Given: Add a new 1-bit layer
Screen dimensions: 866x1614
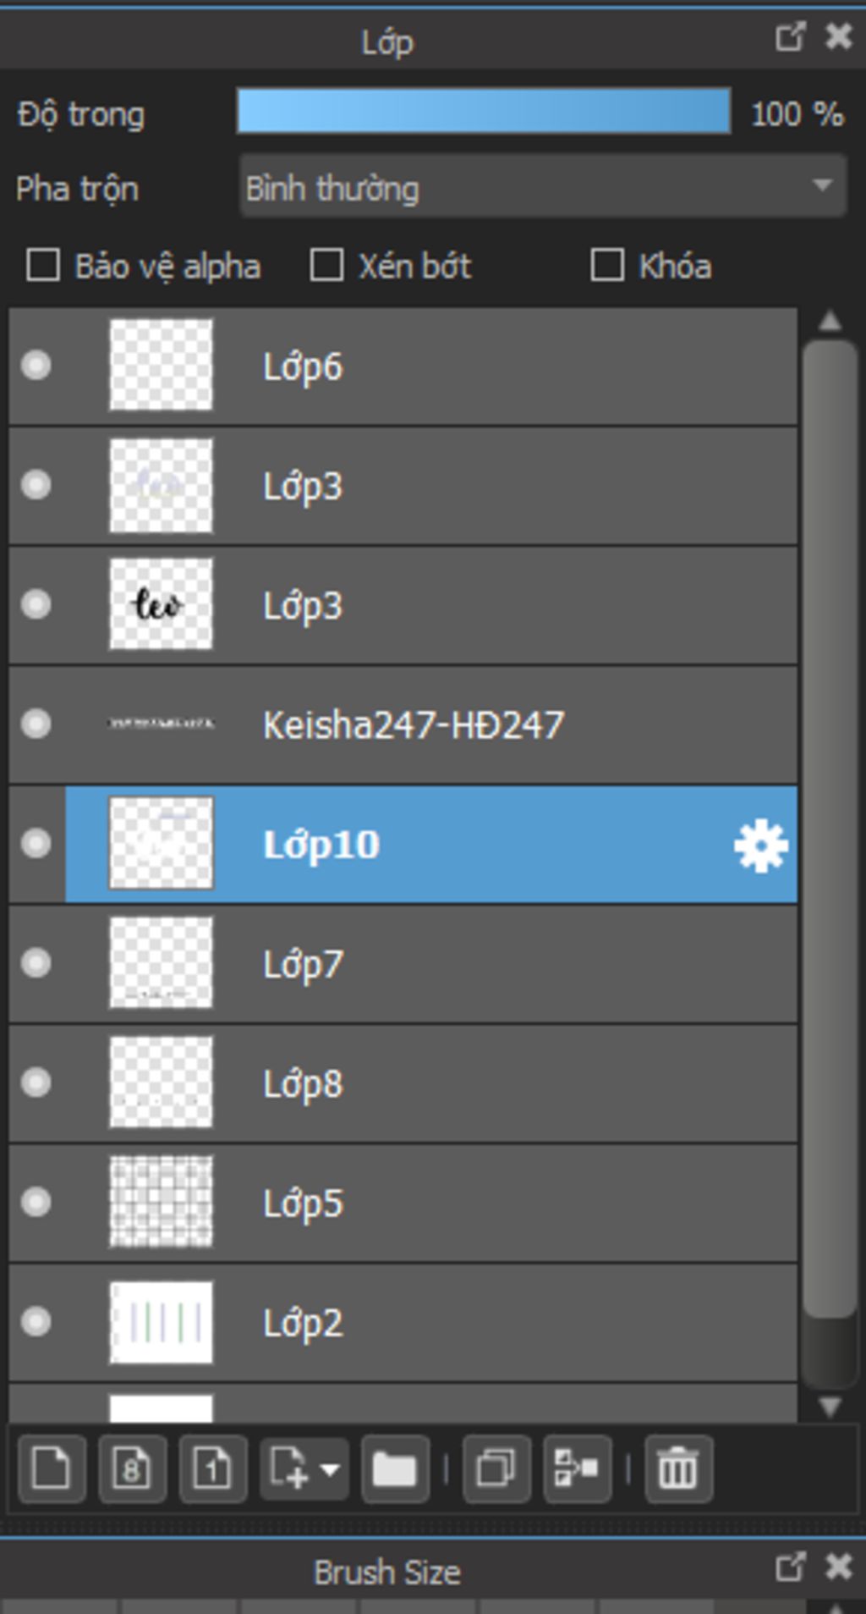Looking at the screenshot, I should point(213,1468).
